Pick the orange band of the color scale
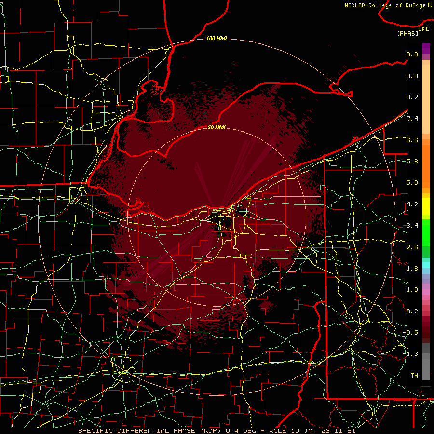Image resolution: width=434 pixels, height=434 pixels. point(426,166)
